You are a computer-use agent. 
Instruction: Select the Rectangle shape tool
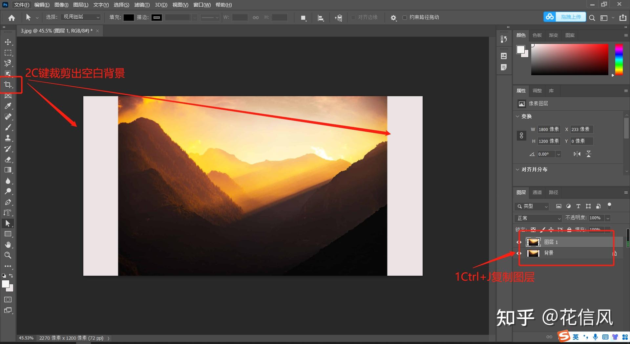[8, 234]
